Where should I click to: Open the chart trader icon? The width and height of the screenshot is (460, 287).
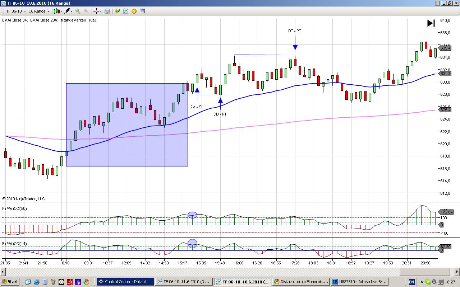point(118,11)
